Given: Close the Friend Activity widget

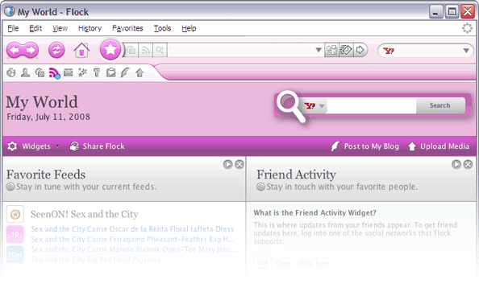Looking at the screenshot, I should (x=468, y=164).
